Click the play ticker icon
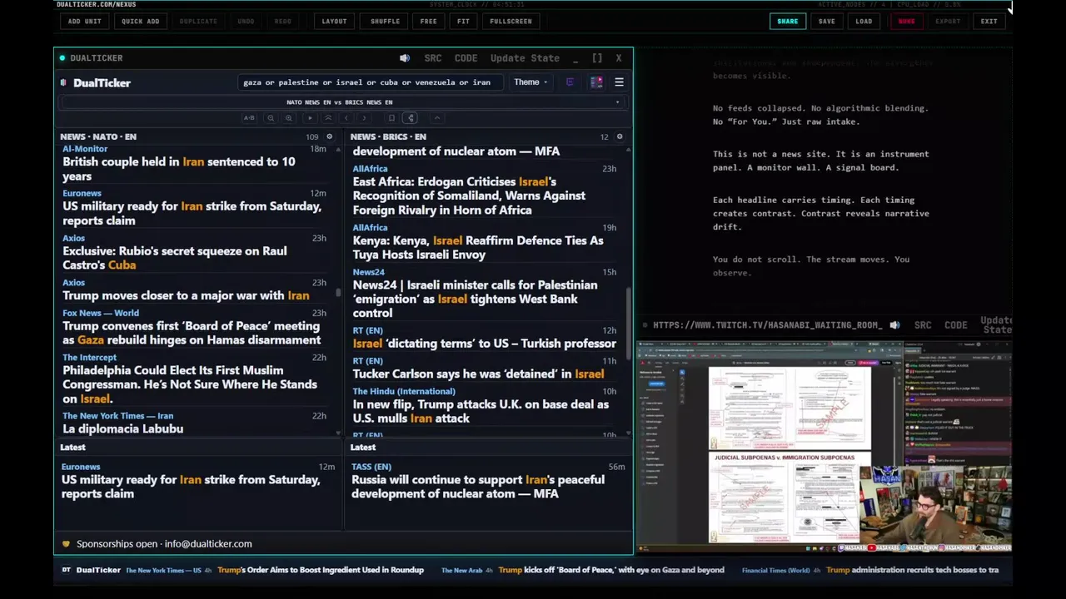The height and width of the screenshot is (599, 1066). tap(311, 118)
